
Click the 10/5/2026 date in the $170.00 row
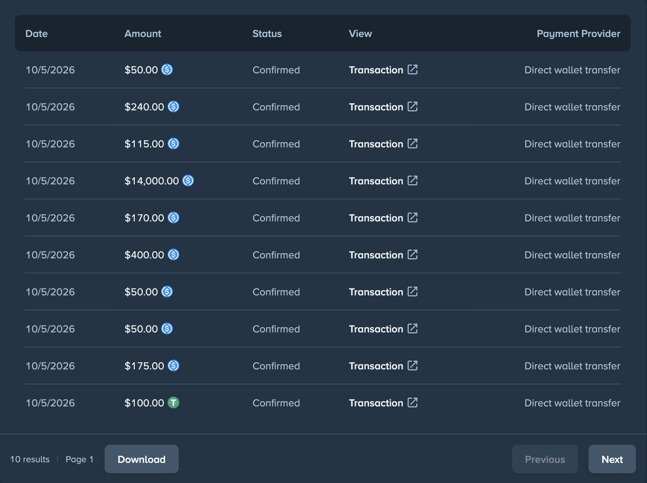click(x=50, y=218)
